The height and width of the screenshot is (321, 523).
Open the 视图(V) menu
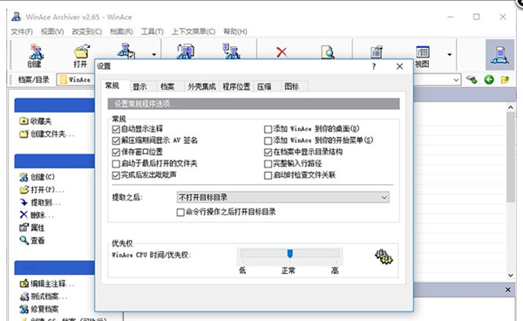click(x=52, y=31)
